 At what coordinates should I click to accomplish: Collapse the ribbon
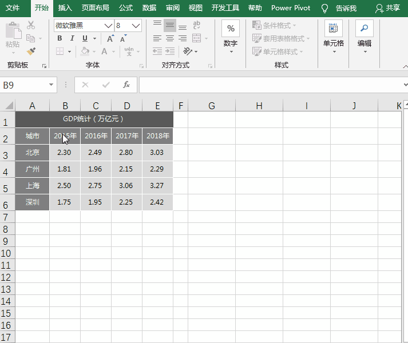(405, 66)
